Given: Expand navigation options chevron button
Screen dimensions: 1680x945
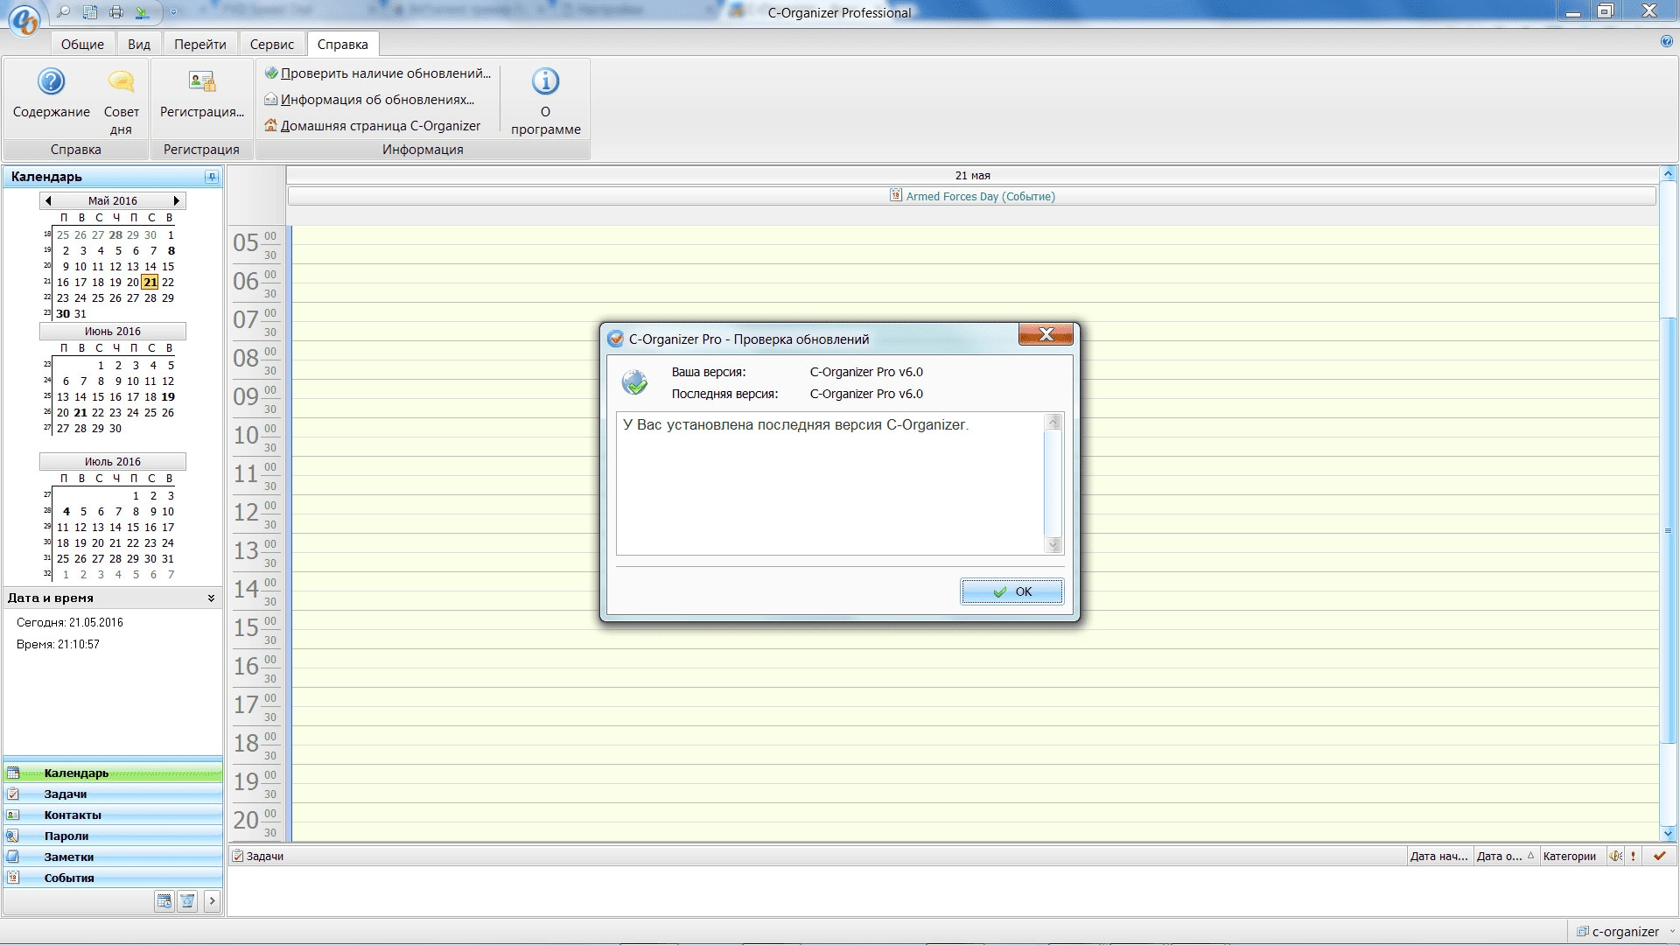Looking at the screenshot, I should 212,901.
